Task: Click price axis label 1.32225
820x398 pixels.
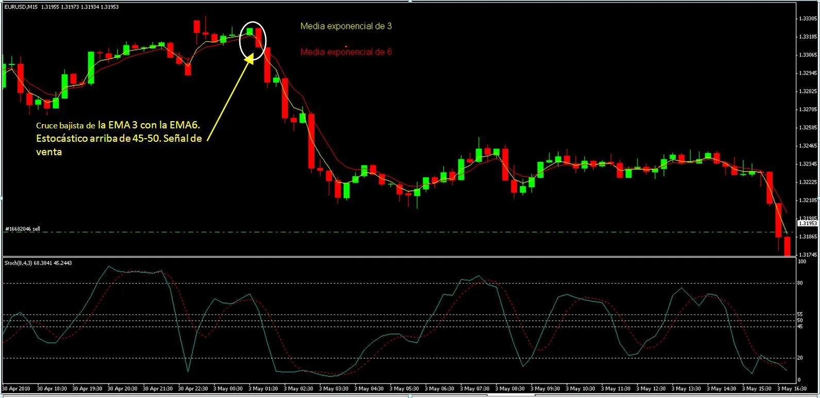Action: click(808, 182)
